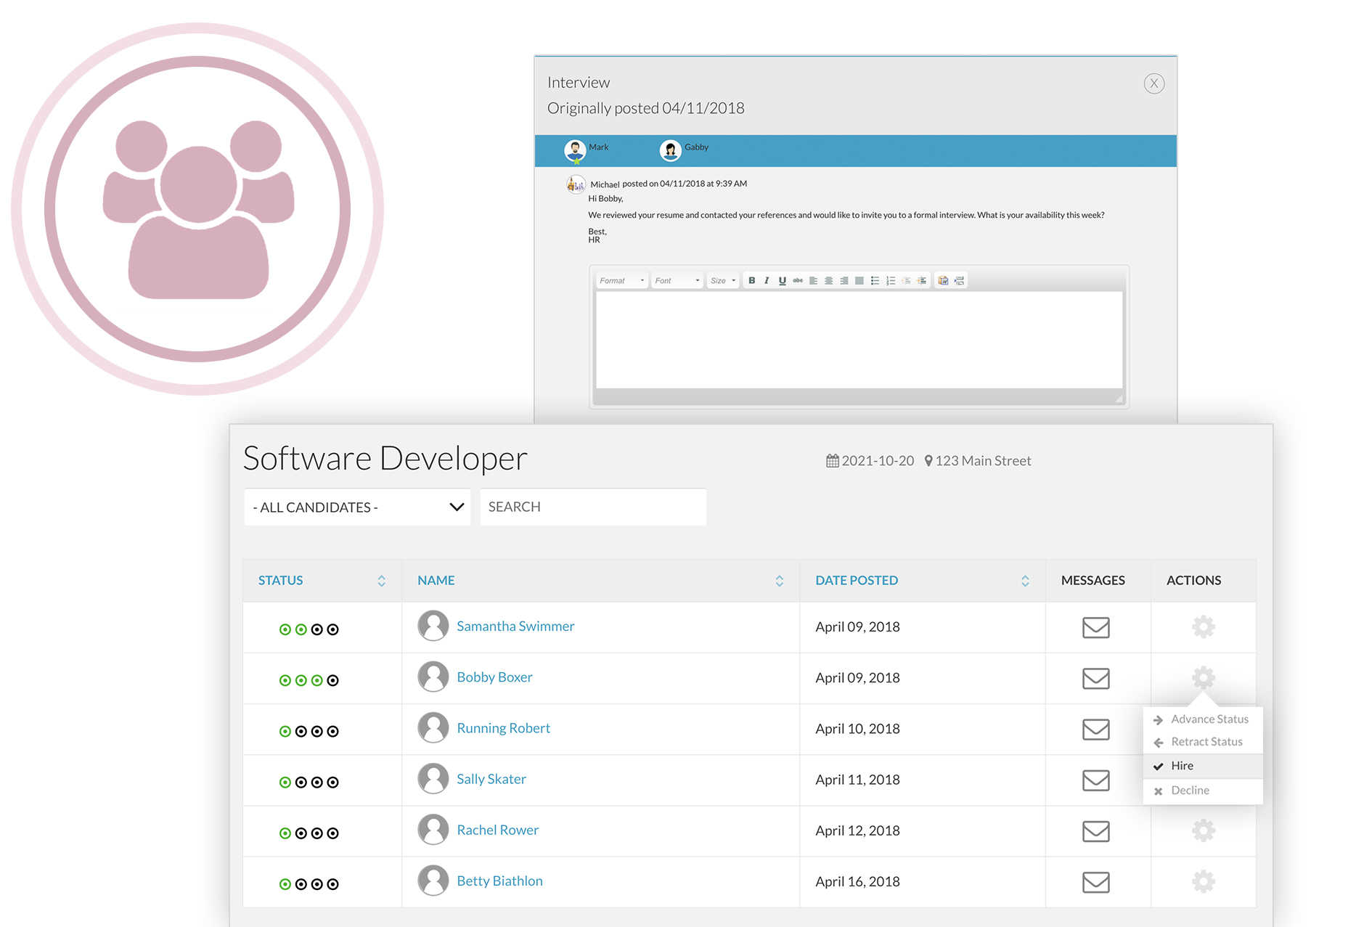The image size is (1348, 927).
Task: Click status progress dots for Bobby Boxer
Action: (x=309, y=680)
